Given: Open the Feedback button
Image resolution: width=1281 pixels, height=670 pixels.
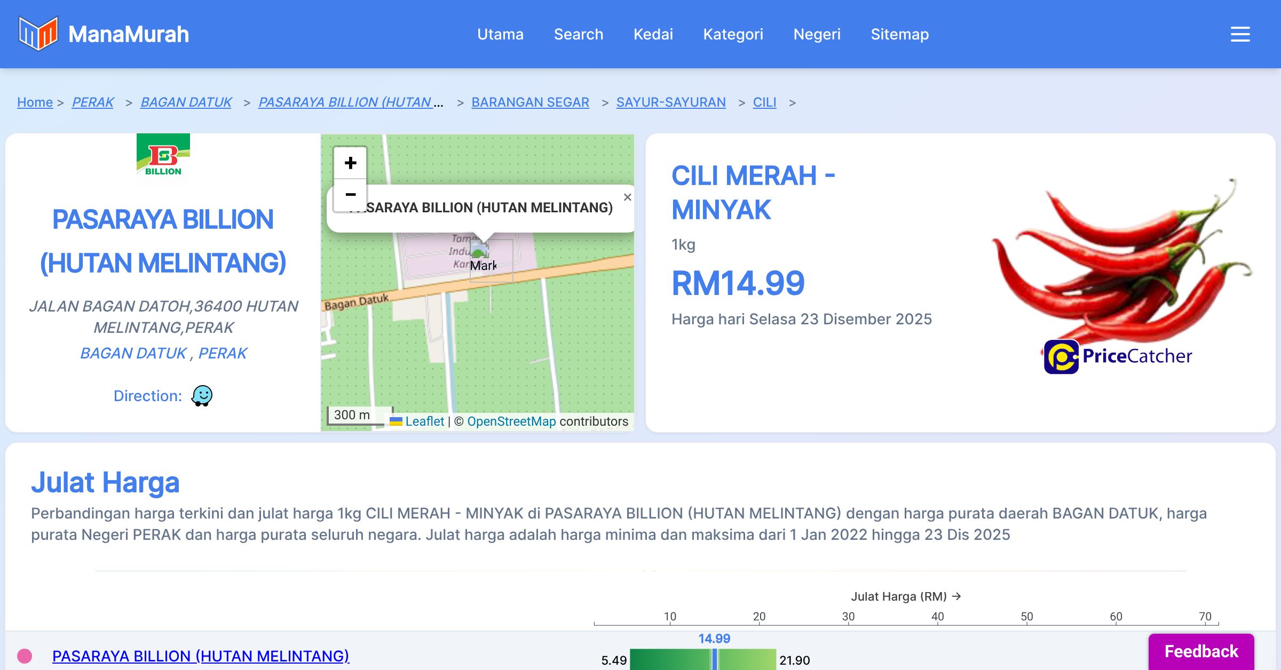Looking at the screenshot, I should pyautogui.click(x=1201, y=651).
